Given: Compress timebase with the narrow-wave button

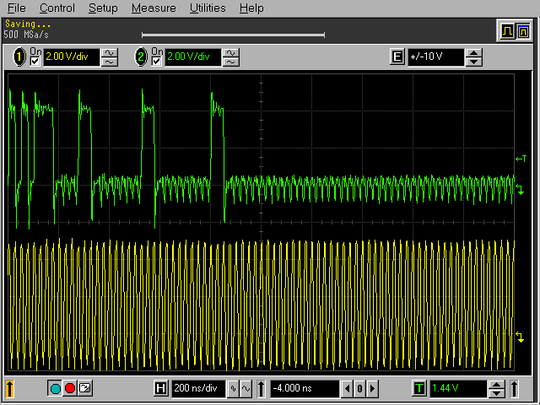Looking at the screenshot, I should coord(233,389).
